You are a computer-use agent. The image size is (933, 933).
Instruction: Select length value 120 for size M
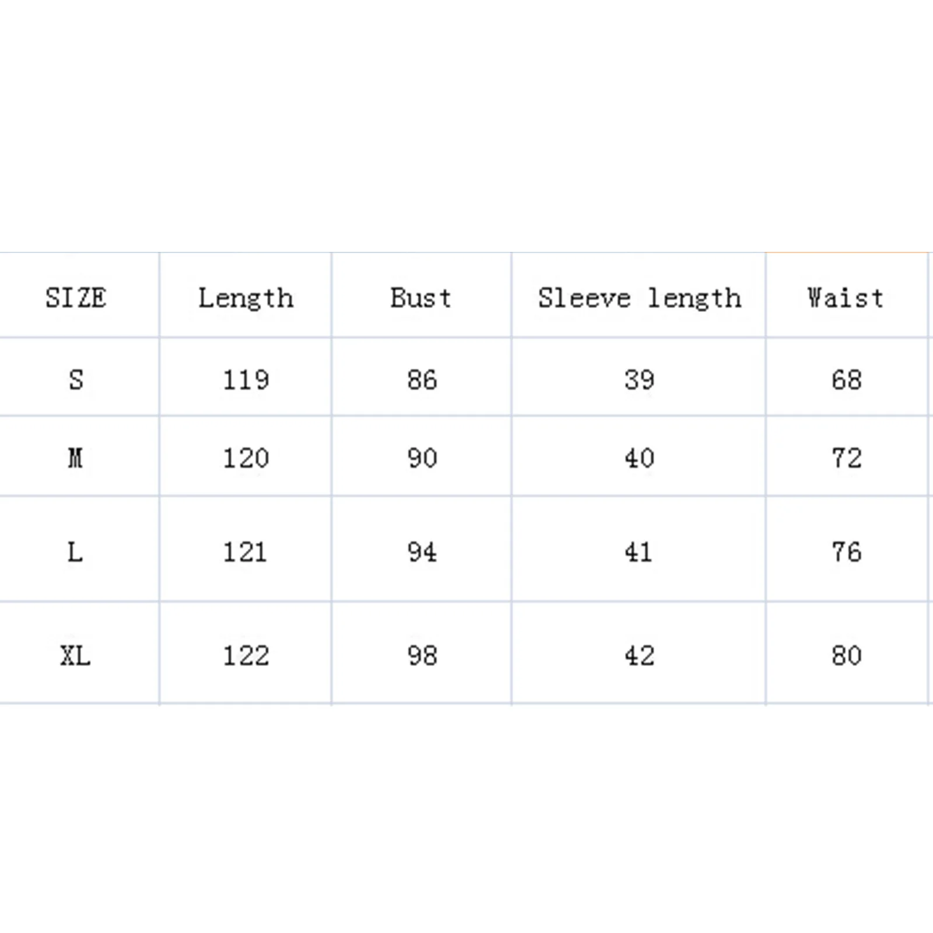[245, 458]
